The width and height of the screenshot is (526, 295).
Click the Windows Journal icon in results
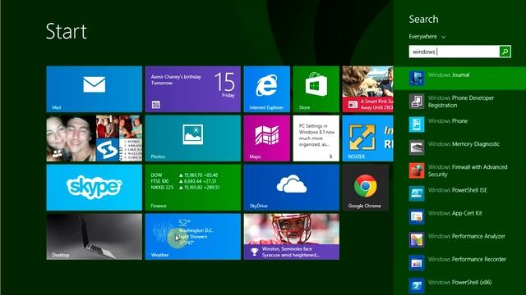point(417,78)
